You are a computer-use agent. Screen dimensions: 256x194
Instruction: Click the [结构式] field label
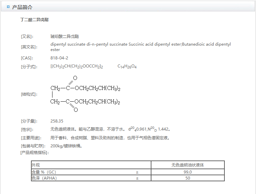click(x=29, y=94)
